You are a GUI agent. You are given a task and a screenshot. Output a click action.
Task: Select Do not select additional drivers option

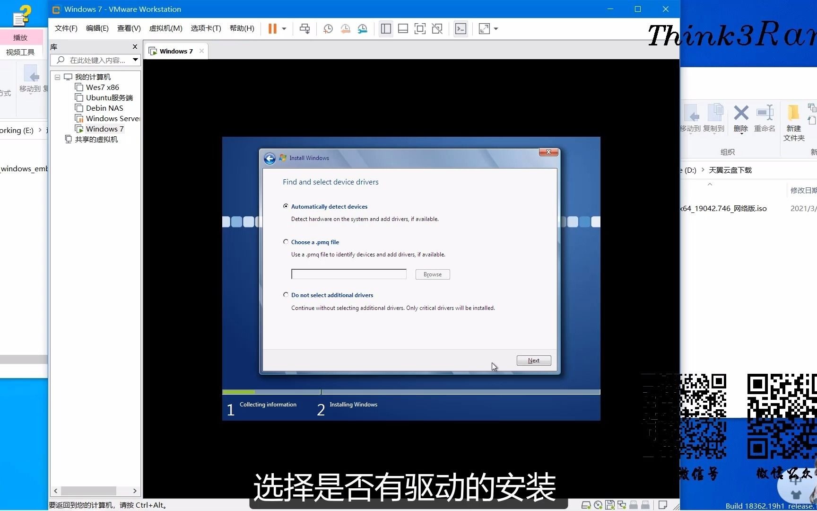[286, 295]
